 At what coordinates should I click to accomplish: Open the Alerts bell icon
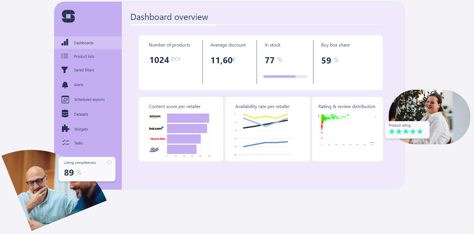tap(65, 85)
